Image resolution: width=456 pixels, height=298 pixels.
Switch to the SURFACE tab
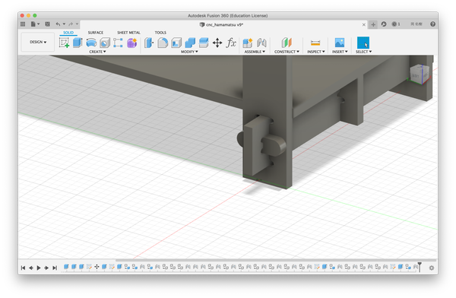click(x=96, y=33)
